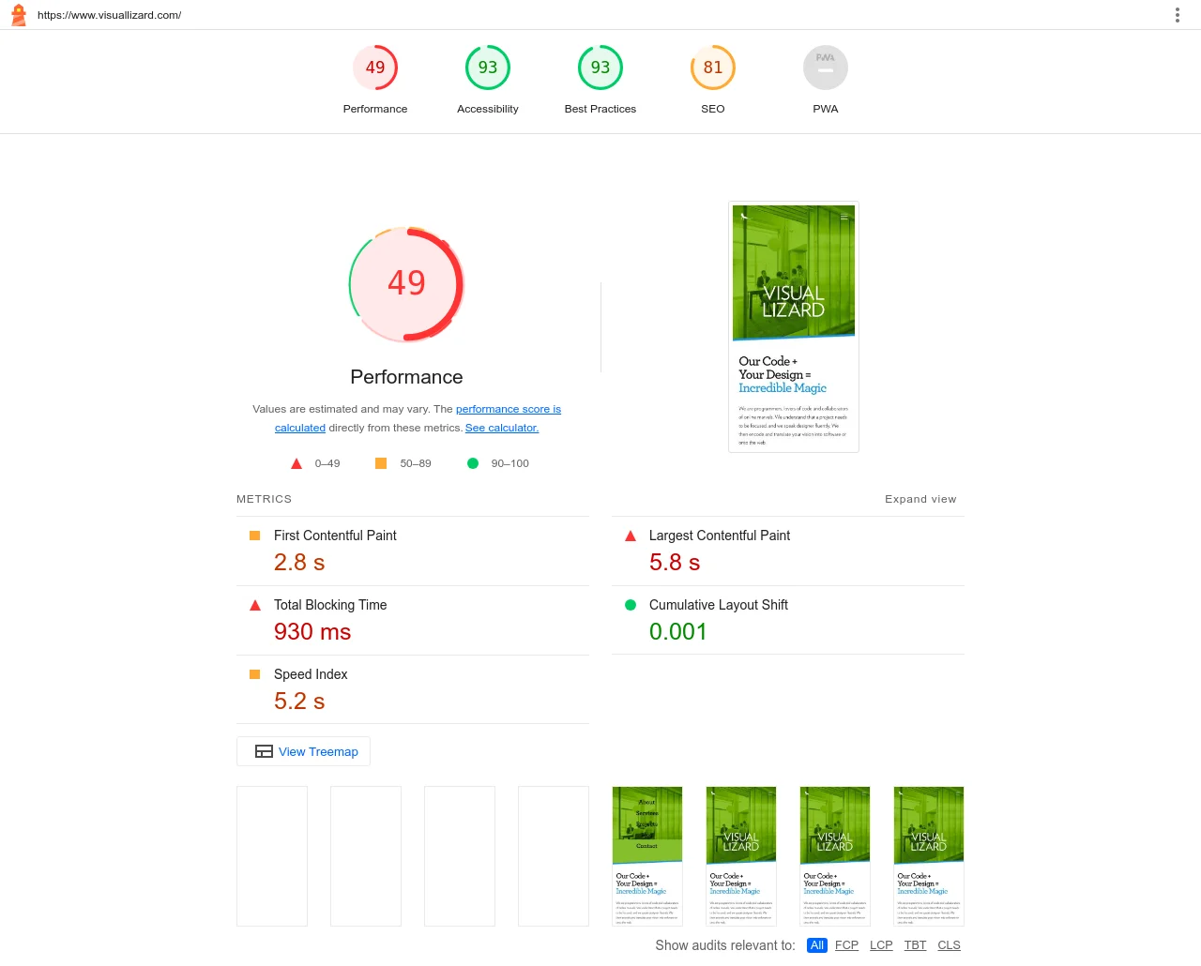Image resolution: width=1201 pixels, height=966 pixels.
Task: Show audits relevant to CLS
Action: click(949, 945)
